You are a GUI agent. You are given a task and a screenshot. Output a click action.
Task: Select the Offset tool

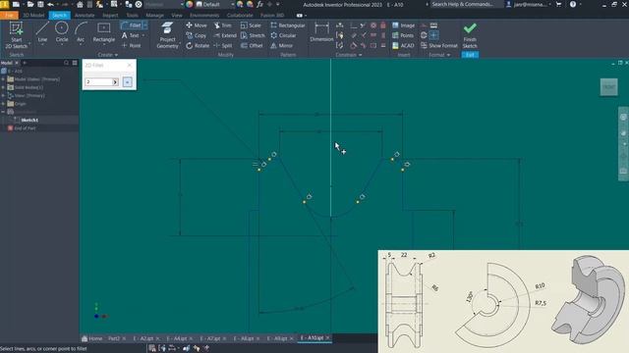252,46
